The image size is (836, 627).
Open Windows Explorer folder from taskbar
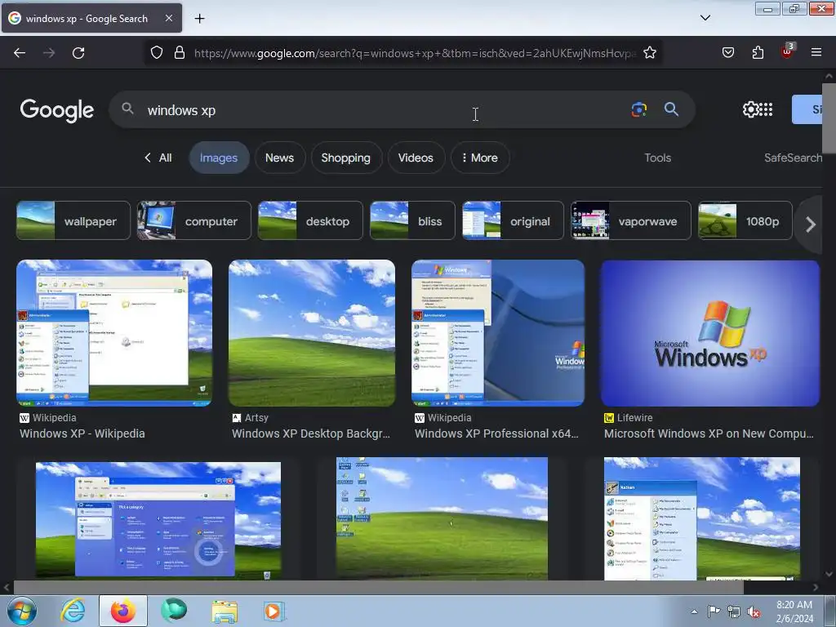pyautogui.click(x=225, y=611)
